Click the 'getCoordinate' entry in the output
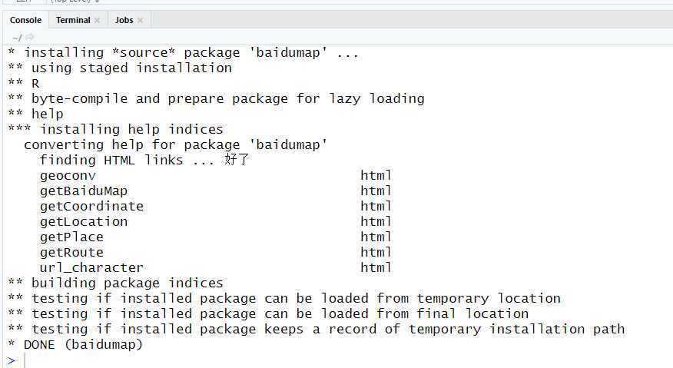 click(x=91, y=207)
